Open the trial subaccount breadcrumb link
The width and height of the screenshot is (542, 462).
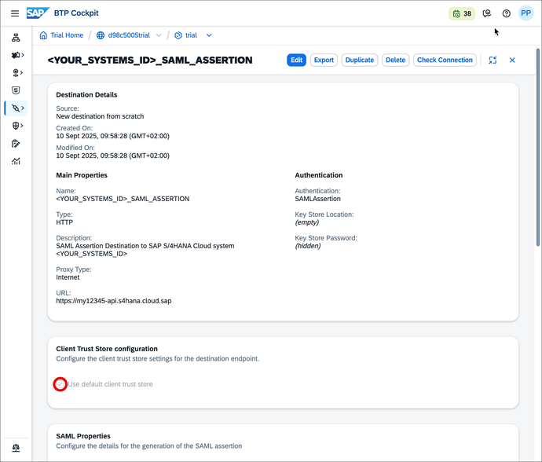pos(191,35)
